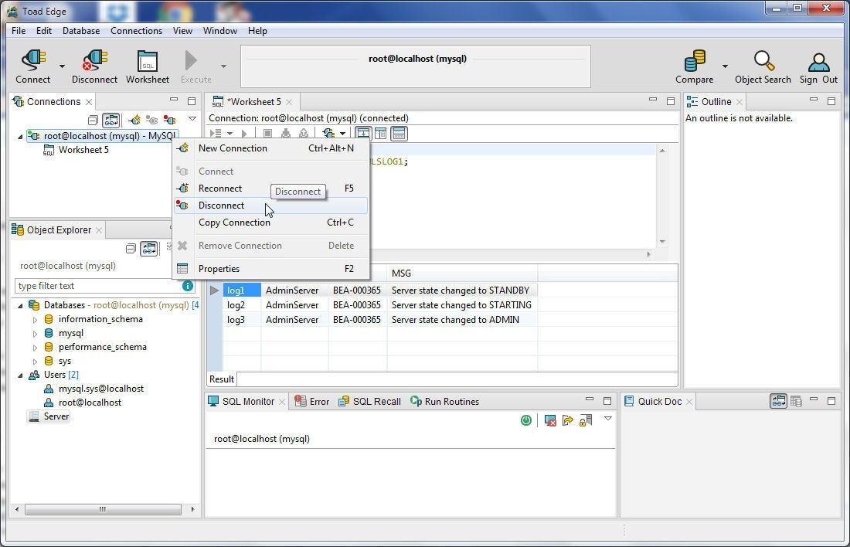Viewport: 850px width, 547px height.
Task: Toggle link with editor in Connections panel
Action: click(110, 120)
